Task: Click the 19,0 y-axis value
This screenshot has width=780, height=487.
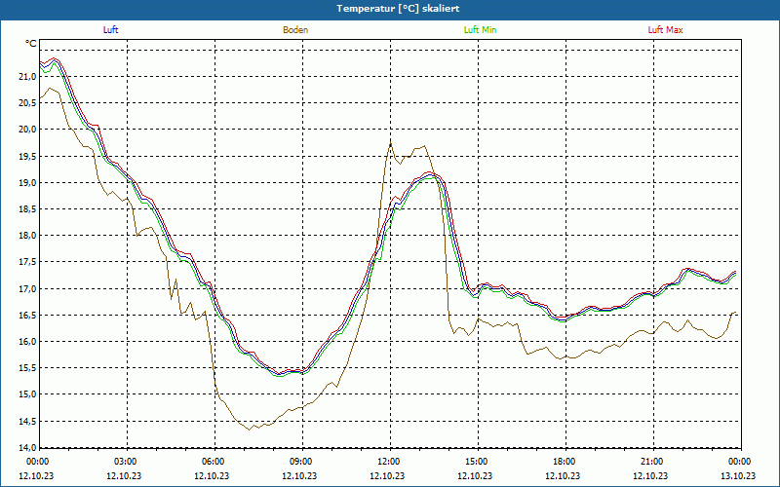Action: pos(27,182)
